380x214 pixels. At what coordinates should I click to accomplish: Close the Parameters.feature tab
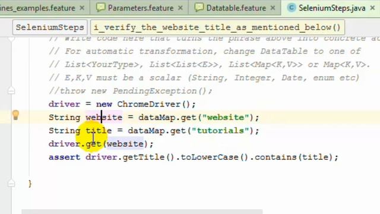point(180,8)
